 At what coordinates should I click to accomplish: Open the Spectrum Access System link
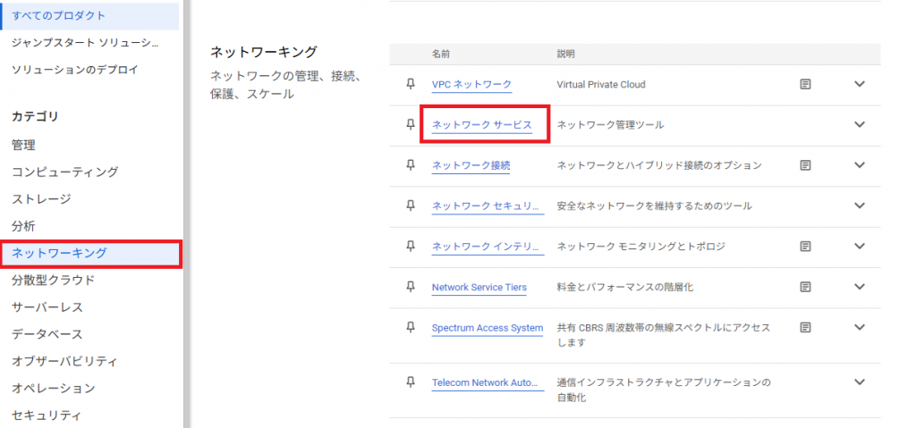click(488, 328)
